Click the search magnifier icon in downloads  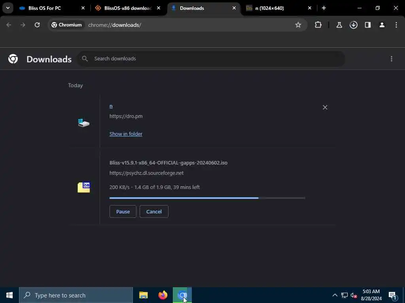point(85,59)
